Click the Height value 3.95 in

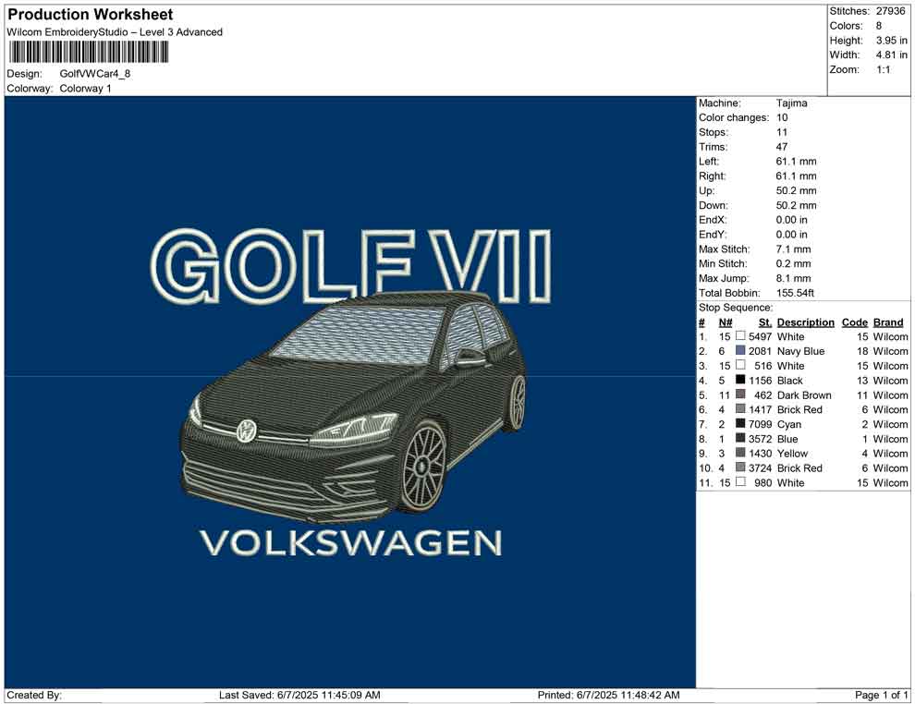(x=892, y=41)
